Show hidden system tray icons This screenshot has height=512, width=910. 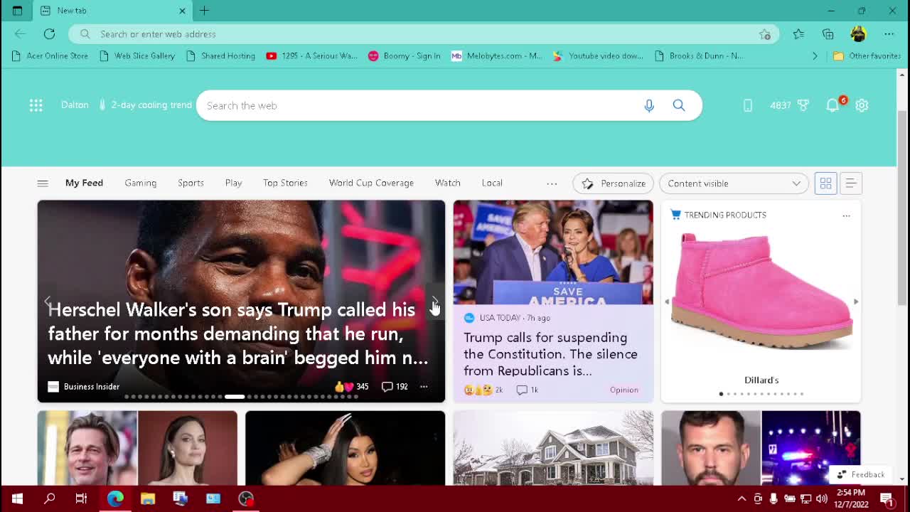[742, 498]
